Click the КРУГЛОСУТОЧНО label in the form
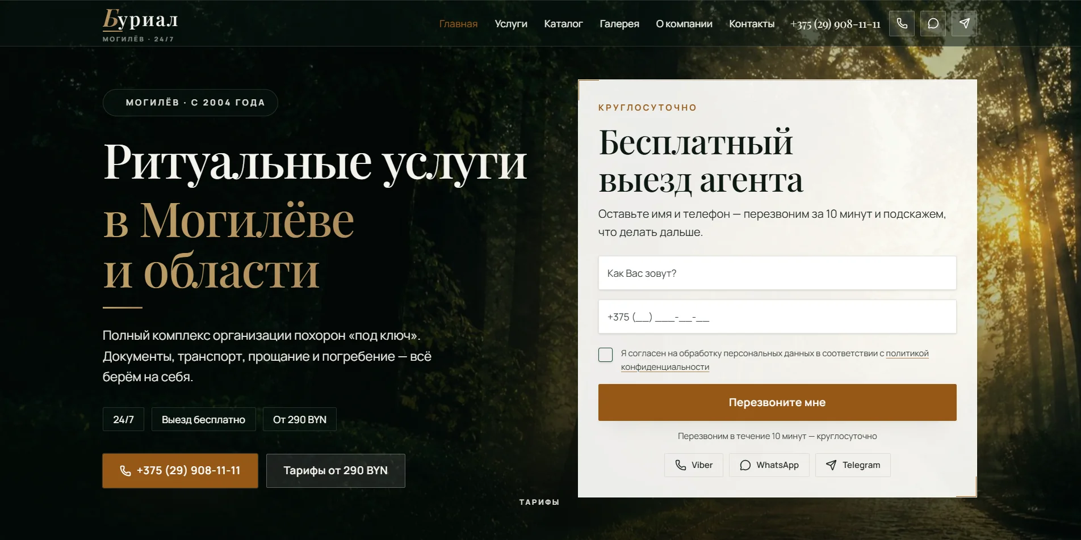 point(647,108)
